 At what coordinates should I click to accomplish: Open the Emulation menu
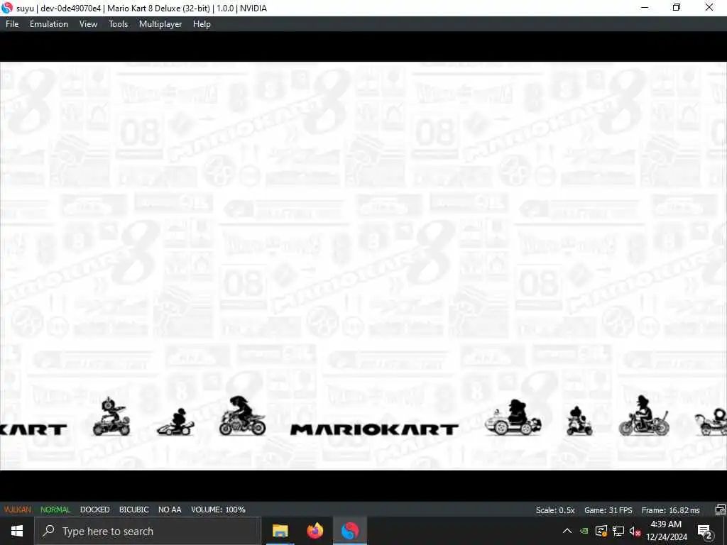49,24
